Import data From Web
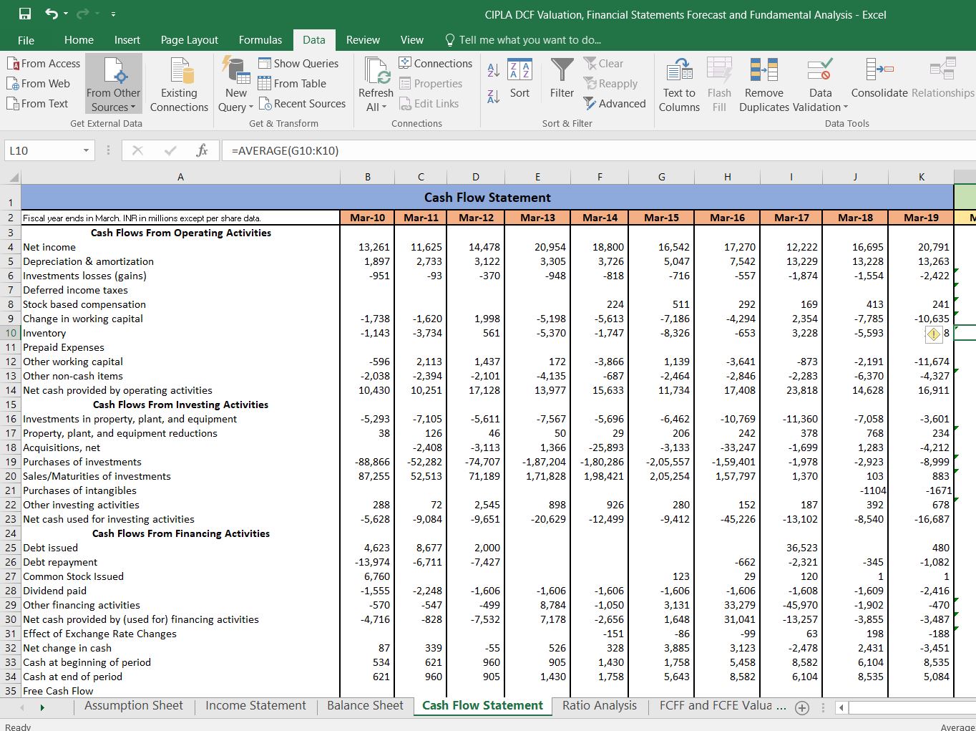The image size is (976, 731). 39,83
